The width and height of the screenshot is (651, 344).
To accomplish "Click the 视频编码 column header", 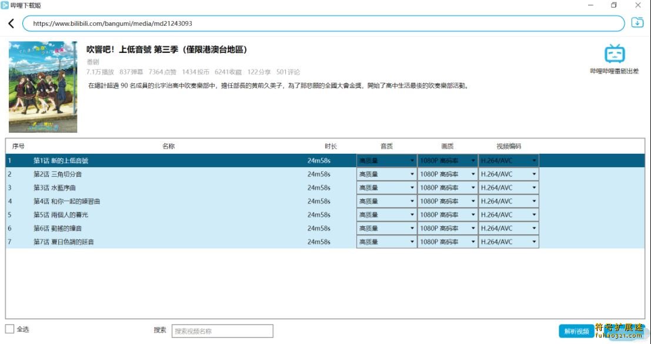I will [509, 146].
